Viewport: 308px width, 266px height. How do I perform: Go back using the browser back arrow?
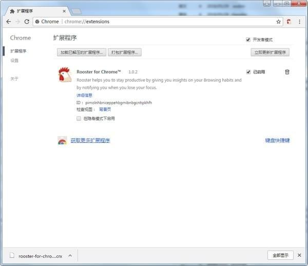tap(8, 22)
